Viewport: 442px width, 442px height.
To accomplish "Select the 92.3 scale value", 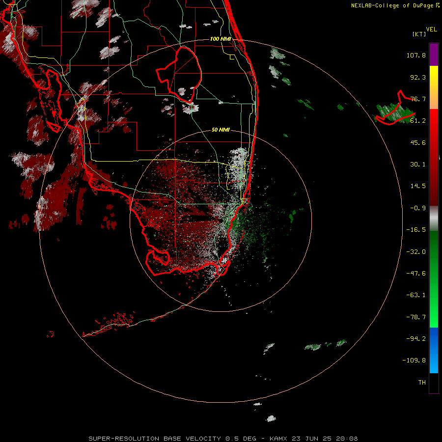I will coord(418,77).
